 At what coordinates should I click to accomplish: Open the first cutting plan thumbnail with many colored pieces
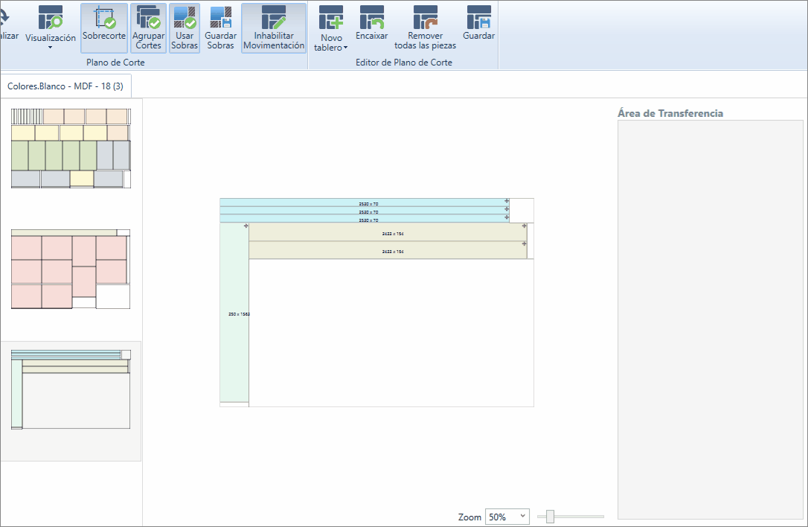[71, 149]
